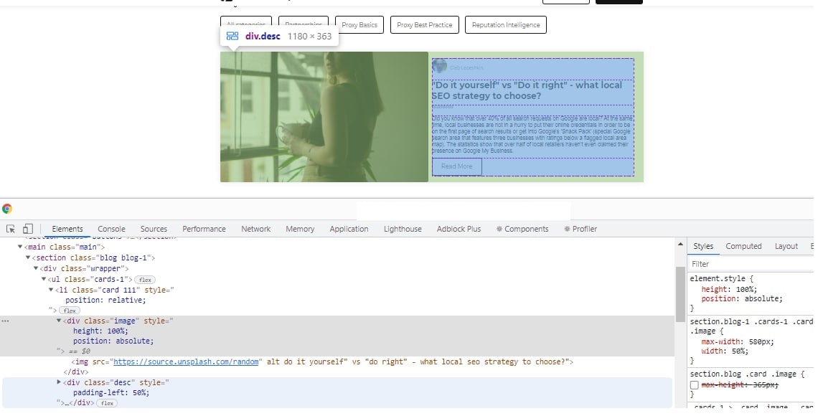Focus the styles Filter input field

pyautogui.click(x=751, y=264)
